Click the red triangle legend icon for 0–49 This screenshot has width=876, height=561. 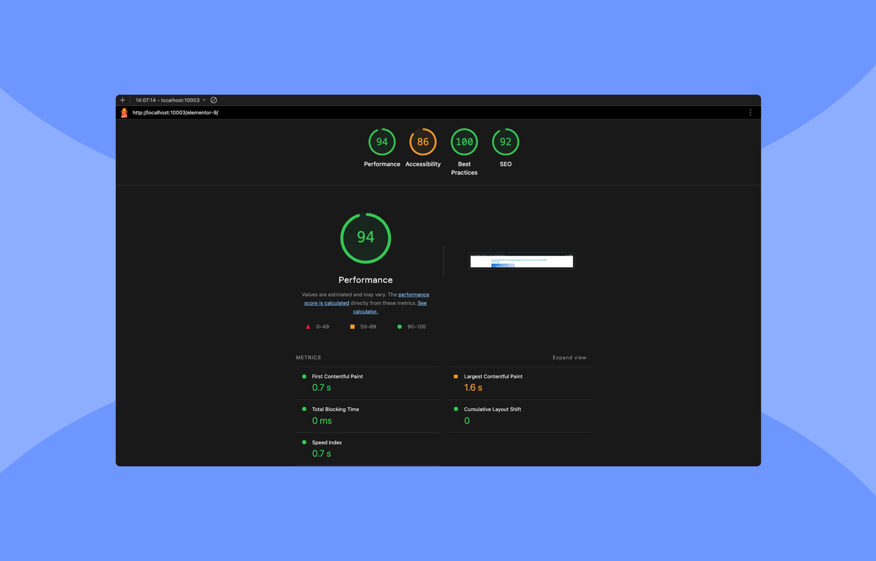(x=308, y=327)
